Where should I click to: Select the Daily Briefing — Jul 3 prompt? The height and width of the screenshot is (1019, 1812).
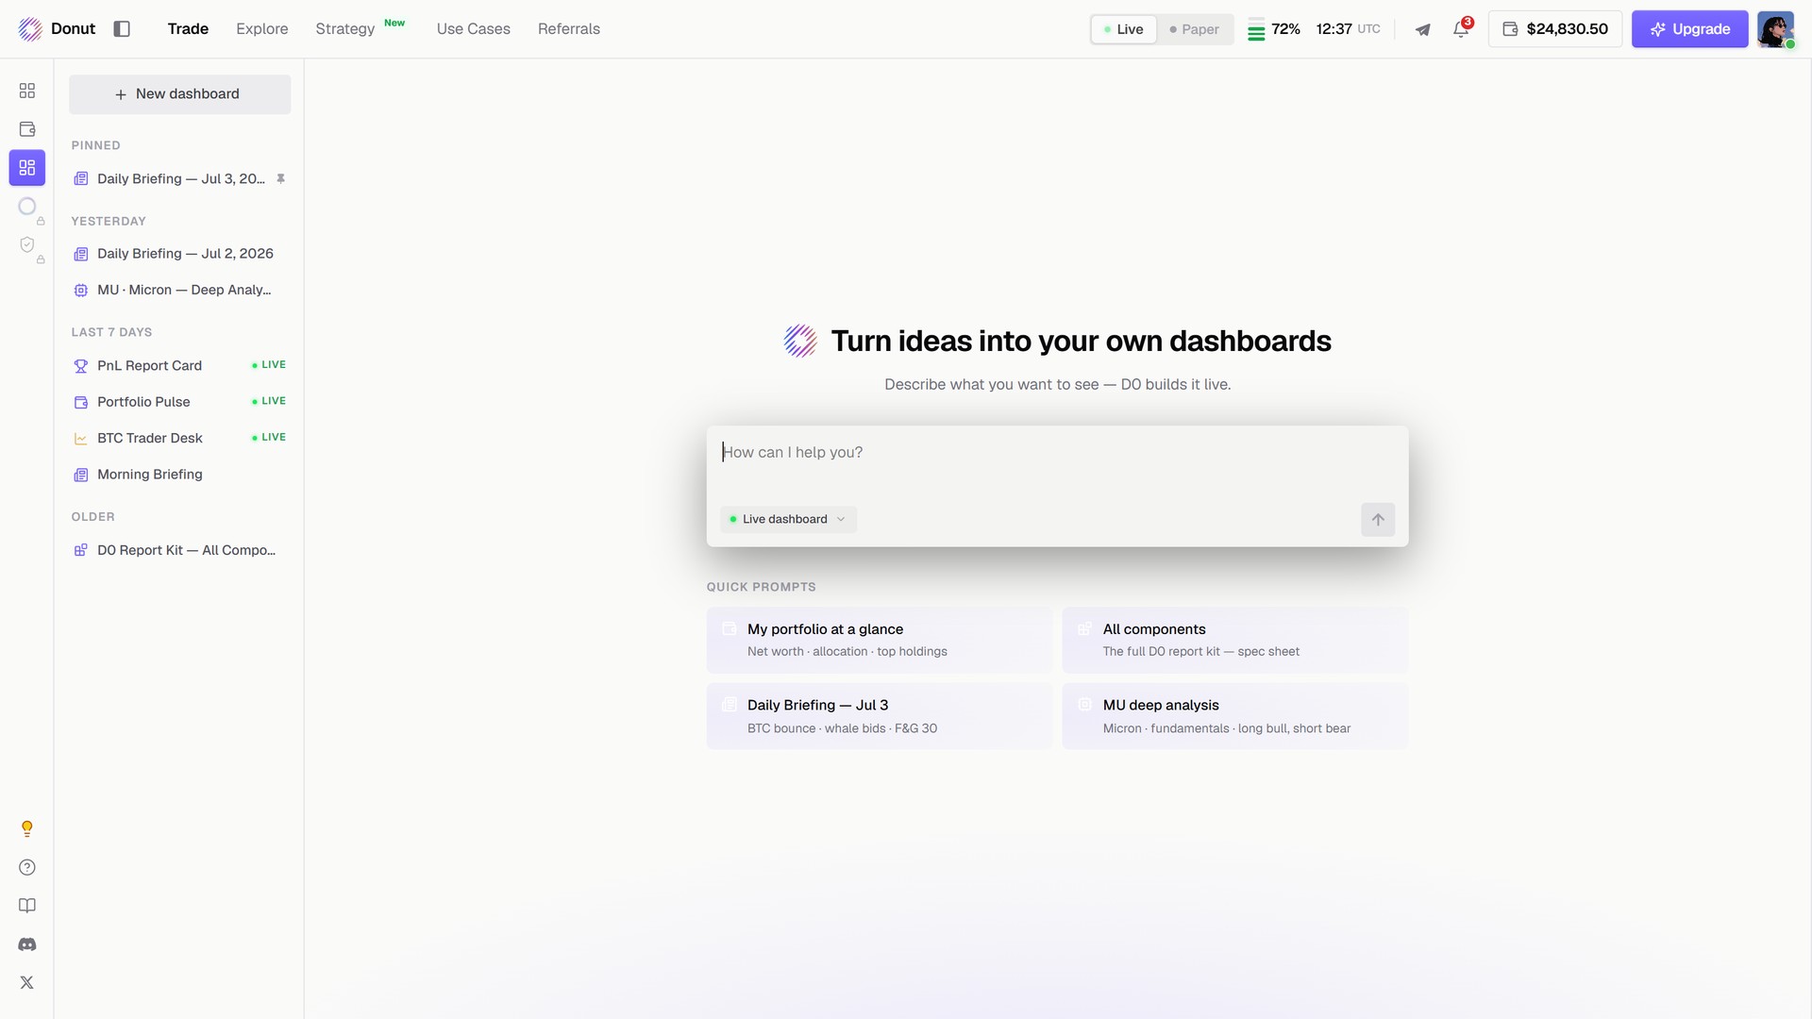point(880,716)
